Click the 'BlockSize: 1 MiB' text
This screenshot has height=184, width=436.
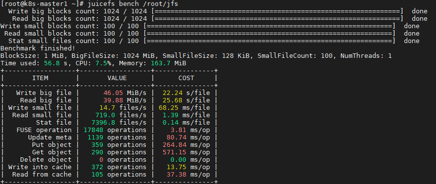click(x=32, y=56)
